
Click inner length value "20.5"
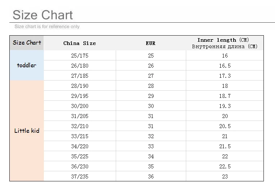click(x=225, y=126)
